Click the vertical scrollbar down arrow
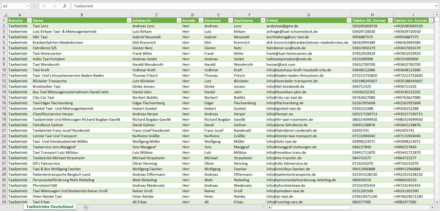This screenshot has width=440, height=211. pyautogui.click(x=437, y=202)
